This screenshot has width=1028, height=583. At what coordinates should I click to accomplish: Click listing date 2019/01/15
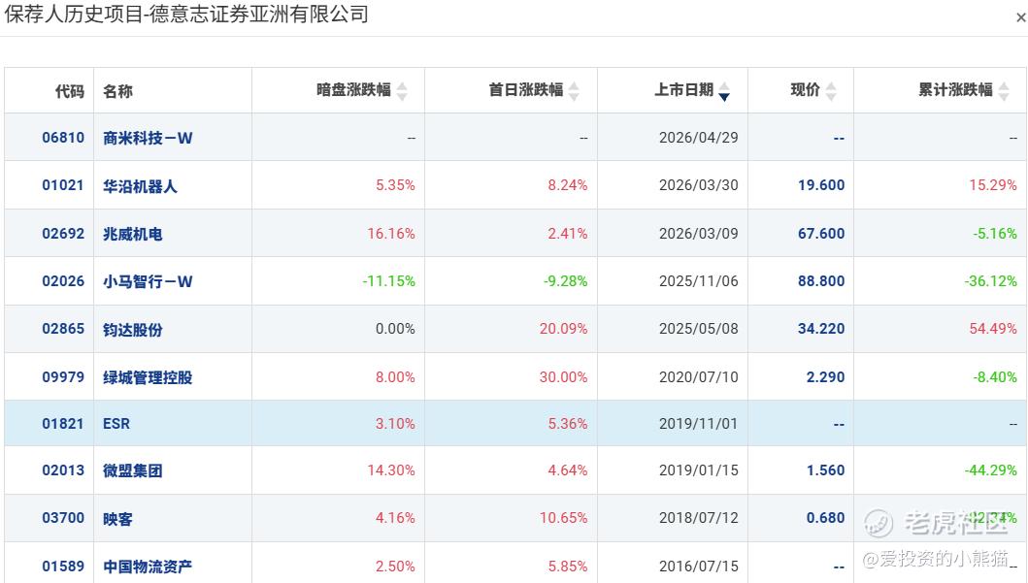tap(698, 470)
